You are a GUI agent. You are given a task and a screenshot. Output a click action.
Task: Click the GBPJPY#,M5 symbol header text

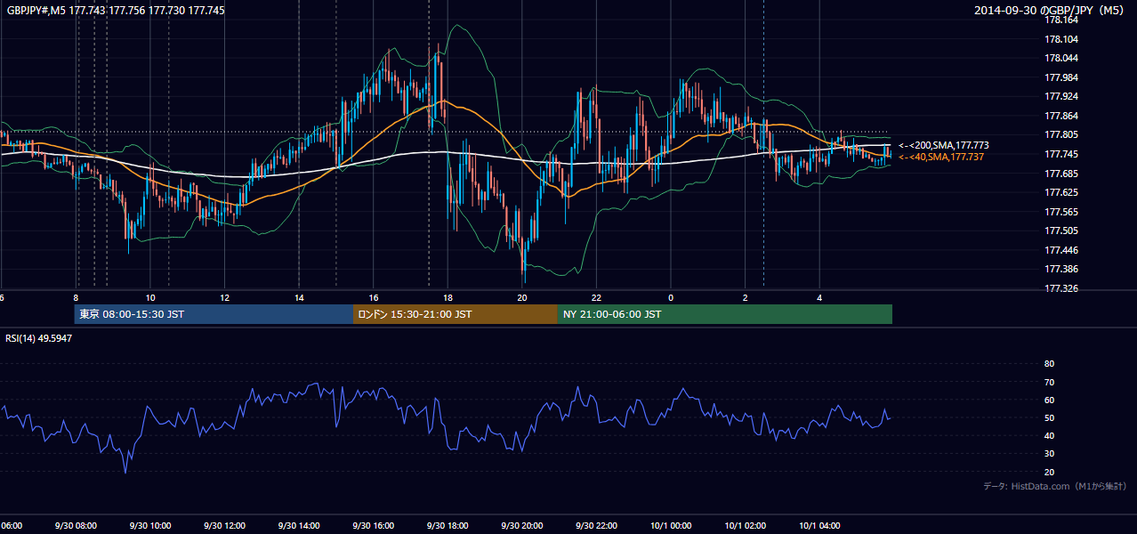pos(116,10)
